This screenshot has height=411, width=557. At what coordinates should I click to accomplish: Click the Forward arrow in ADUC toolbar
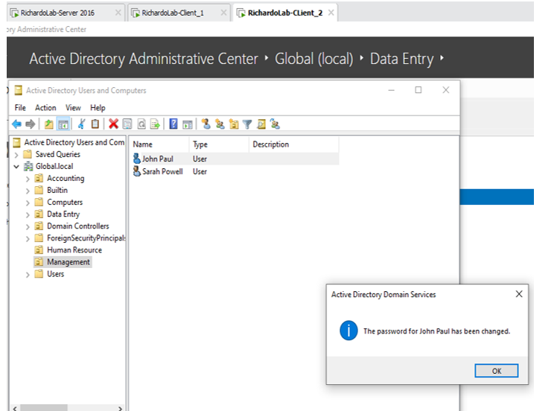(x=31, y=124)
